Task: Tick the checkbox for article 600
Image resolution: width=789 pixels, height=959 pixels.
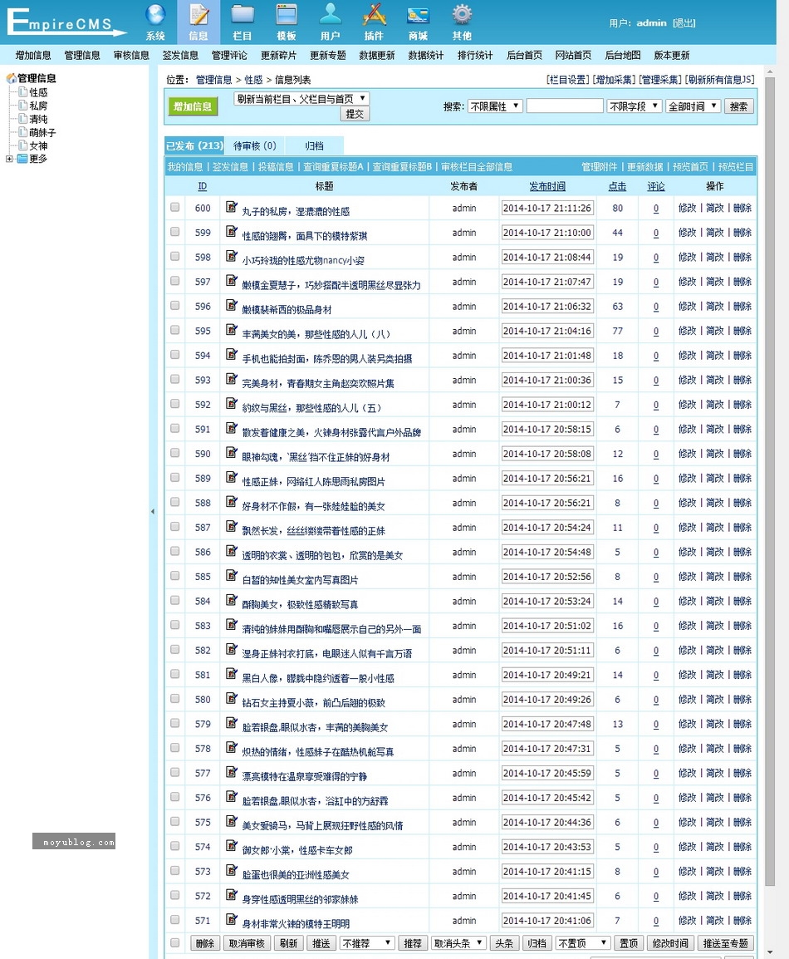Action: 174,207
